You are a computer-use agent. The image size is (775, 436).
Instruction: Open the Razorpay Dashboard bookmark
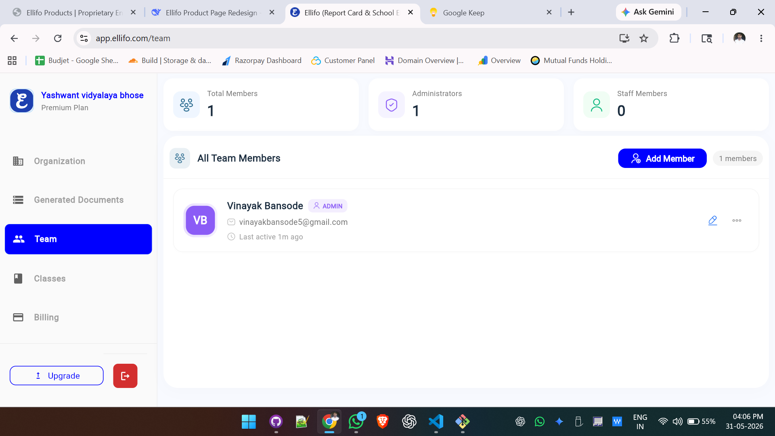tap(262, 61)
